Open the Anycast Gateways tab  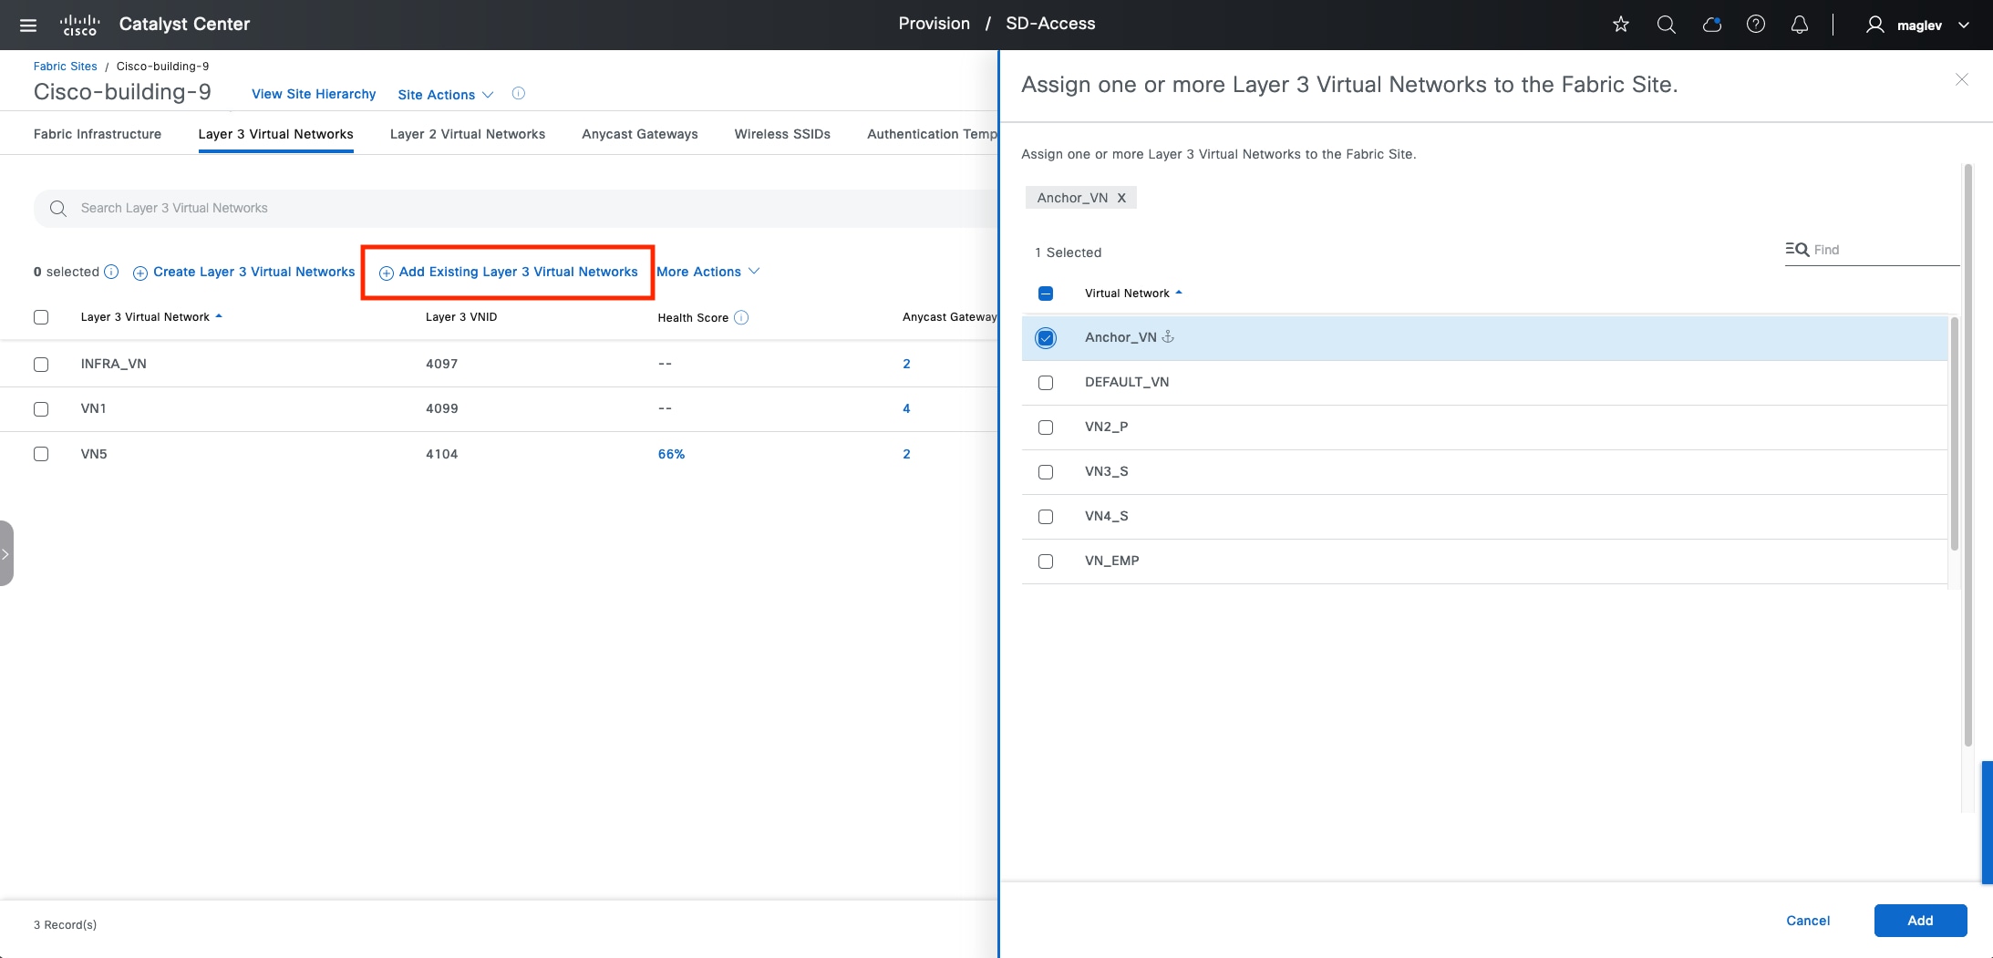(x=640, y=134)
